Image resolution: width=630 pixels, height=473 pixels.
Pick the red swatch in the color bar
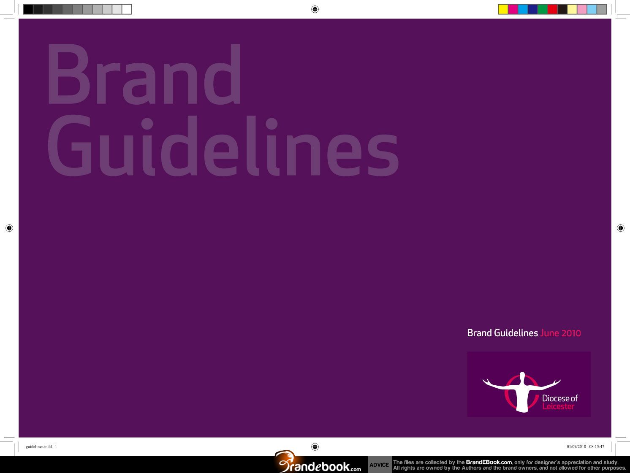point(553,9)
